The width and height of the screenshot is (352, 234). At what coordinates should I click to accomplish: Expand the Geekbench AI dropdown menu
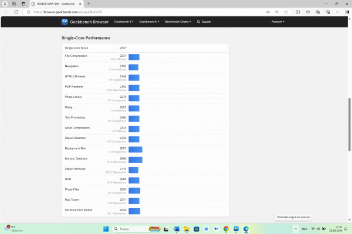coord(149,22)
